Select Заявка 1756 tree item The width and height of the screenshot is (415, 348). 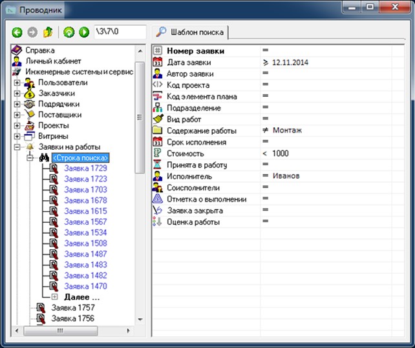click(x=73, y=318)
